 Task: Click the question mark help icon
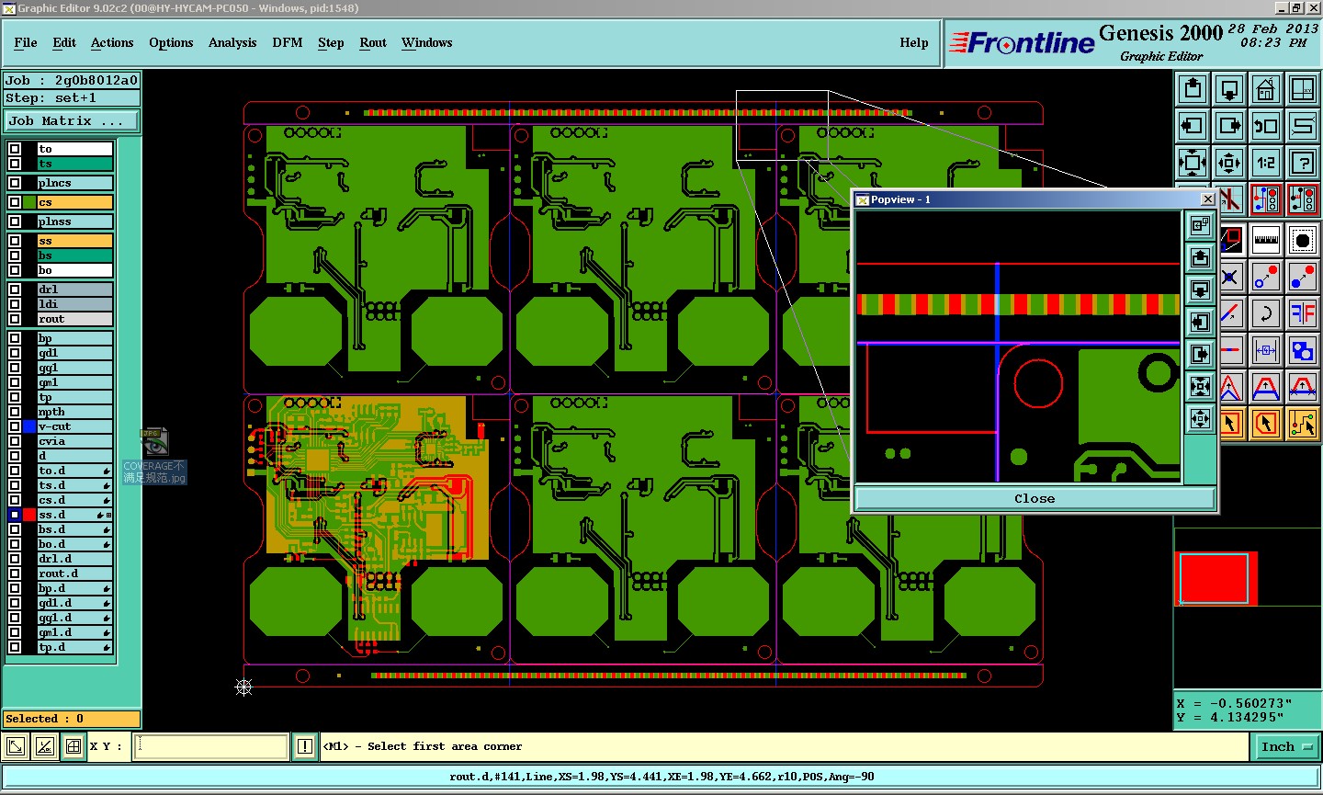click(x=1303, y=163)
